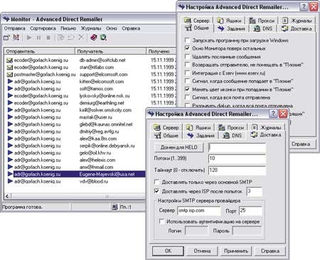Check Сигнал, когда сообщение попадает в "Плохие"
Screen dimensions: 320x260
pyautogui.click(x=188, y=81)
